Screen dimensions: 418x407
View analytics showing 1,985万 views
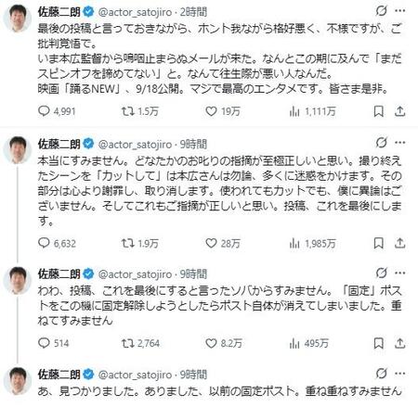coord(312,244)
